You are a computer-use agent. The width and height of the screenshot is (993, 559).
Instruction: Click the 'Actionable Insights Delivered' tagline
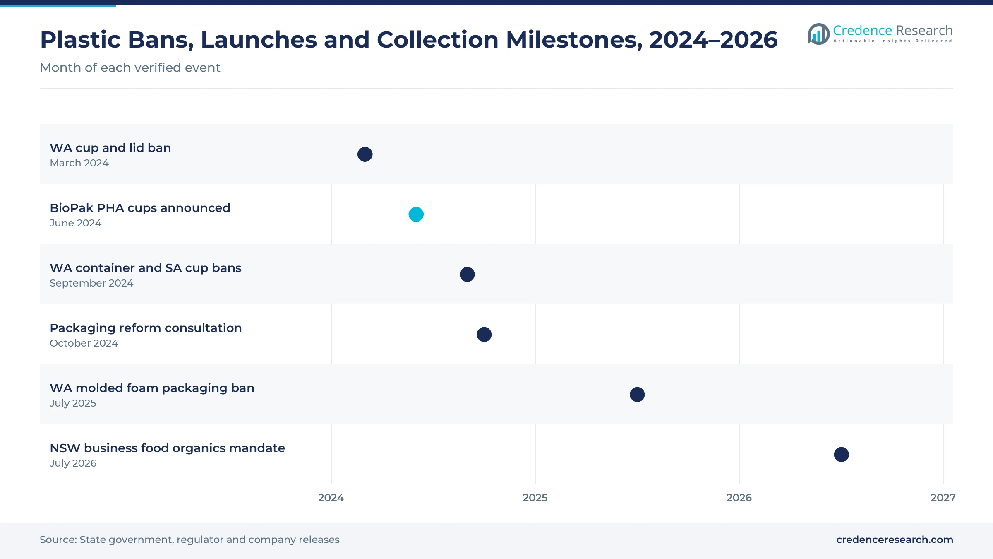pyautogui.click(x=892, y=41)
